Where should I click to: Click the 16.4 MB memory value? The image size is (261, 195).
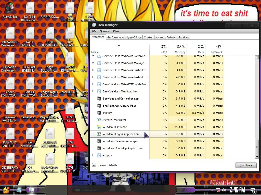[x=180, y=127]
